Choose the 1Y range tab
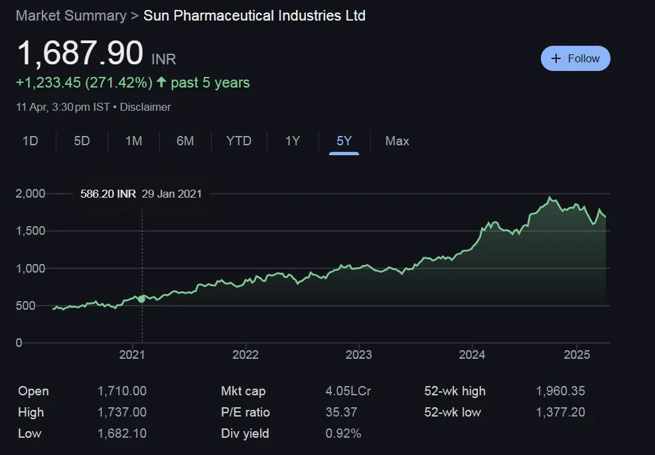The image size is (655, 455). pyautogui.click(x=293, y=141)
